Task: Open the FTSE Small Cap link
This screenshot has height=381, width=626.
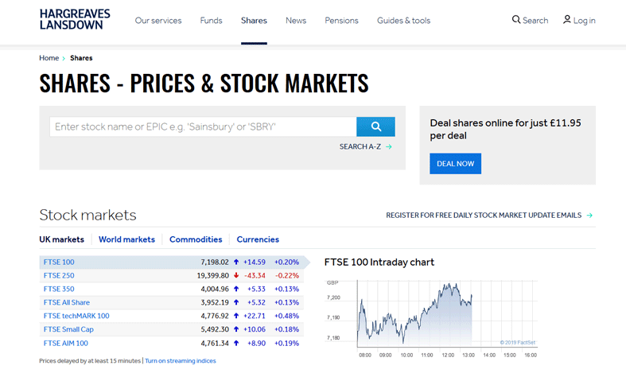Action: pyautogui.click(x=68, y=329)
